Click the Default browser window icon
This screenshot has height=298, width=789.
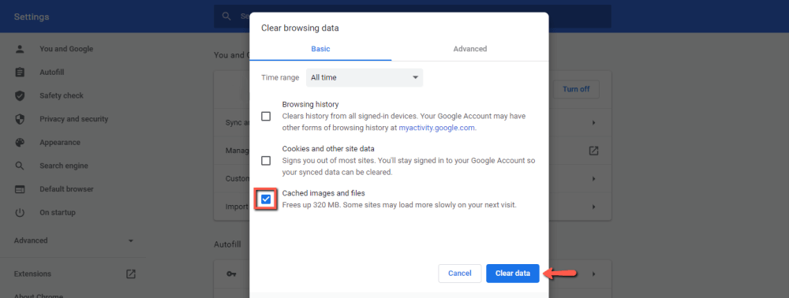[x=20, y=189]
